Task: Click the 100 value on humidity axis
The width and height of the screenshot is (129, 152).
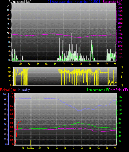Action: coord(5,94)
